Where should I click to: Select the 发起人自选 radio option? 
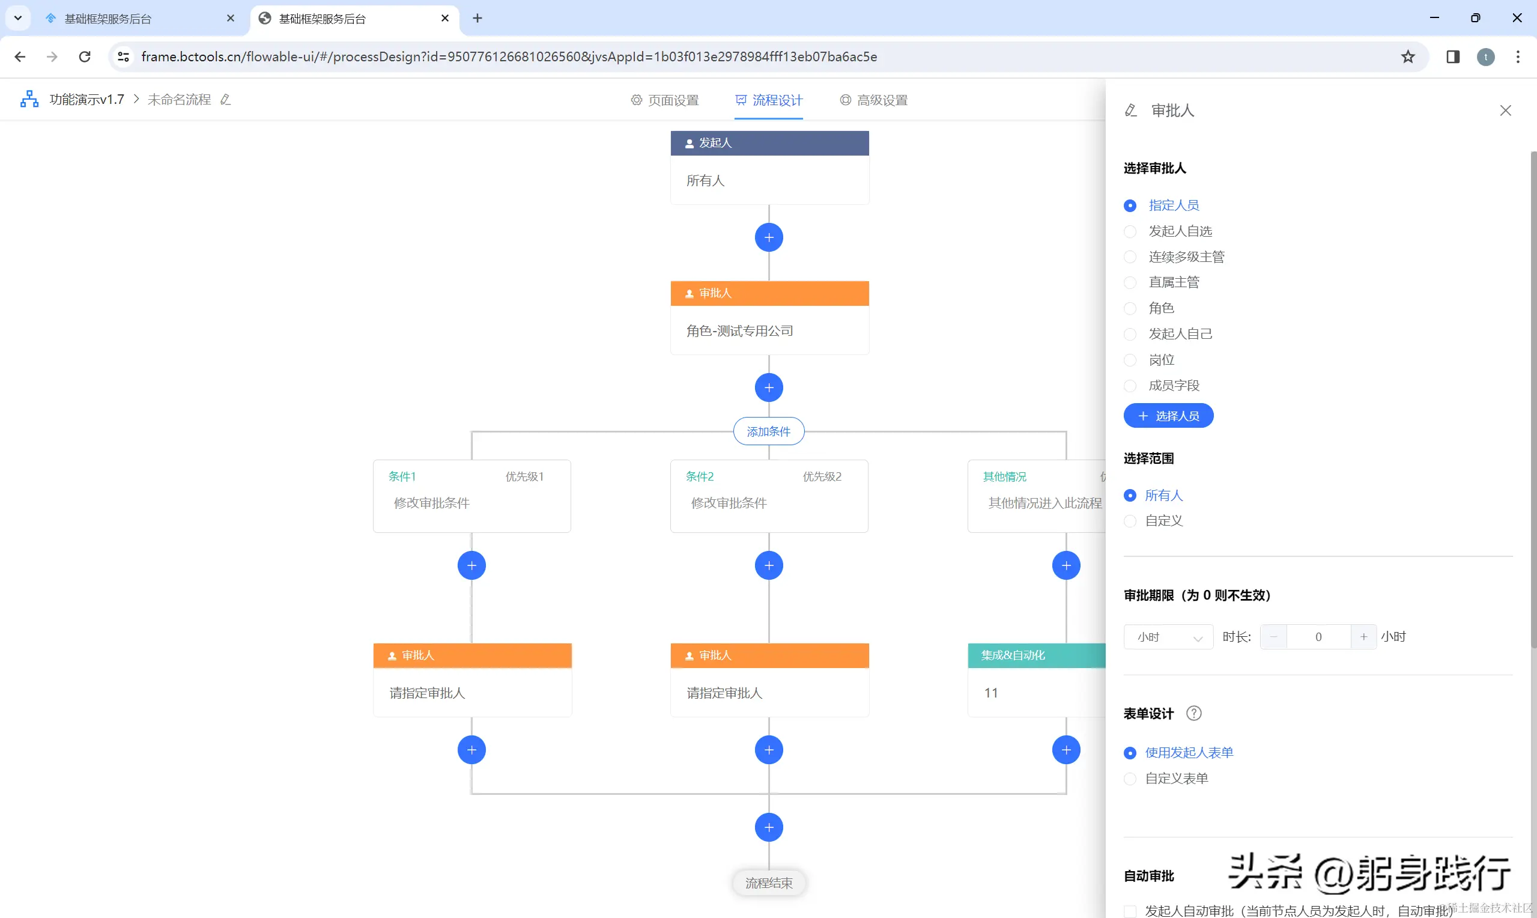click(1130, 231)
